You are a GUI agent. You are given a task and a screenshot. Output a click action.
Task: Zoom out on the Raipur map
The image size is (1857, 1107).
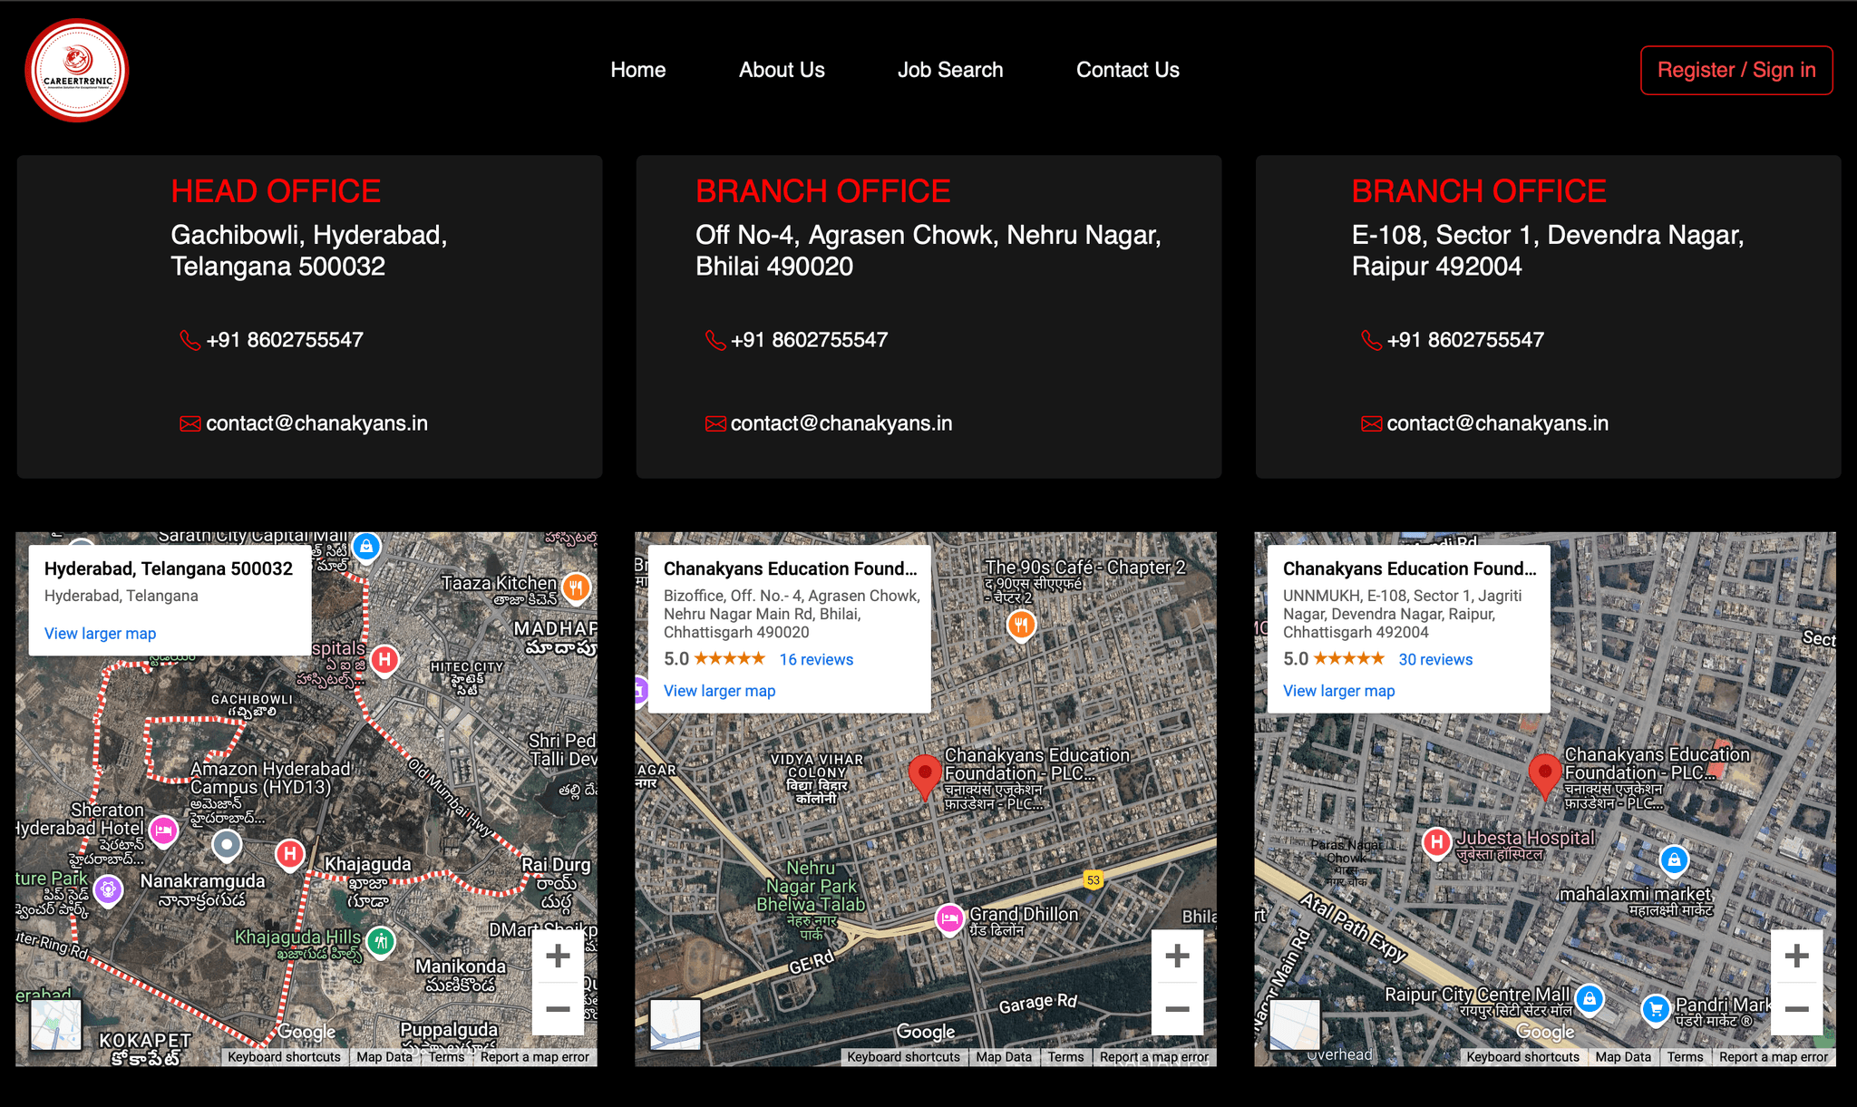pos(1796,1008)
